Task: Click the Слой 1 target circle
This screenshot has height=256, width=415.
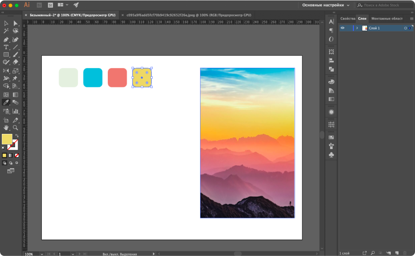Action: 405,28
